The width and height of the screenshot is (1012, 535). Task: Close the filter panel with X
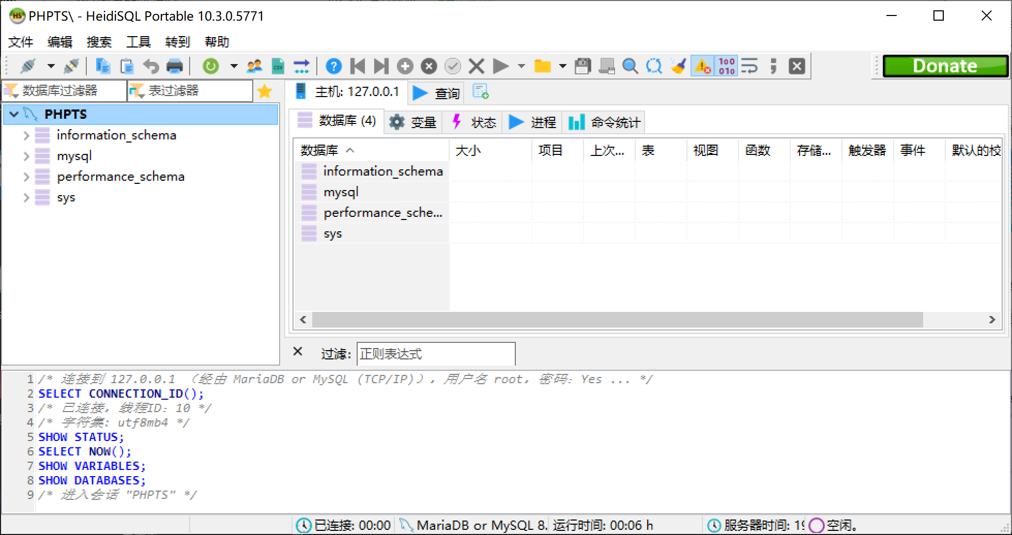pos(298,352)
